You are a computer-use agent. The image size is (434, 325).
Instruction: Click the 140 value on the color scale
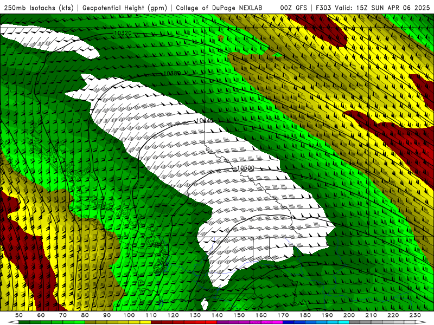click(217, 315)
